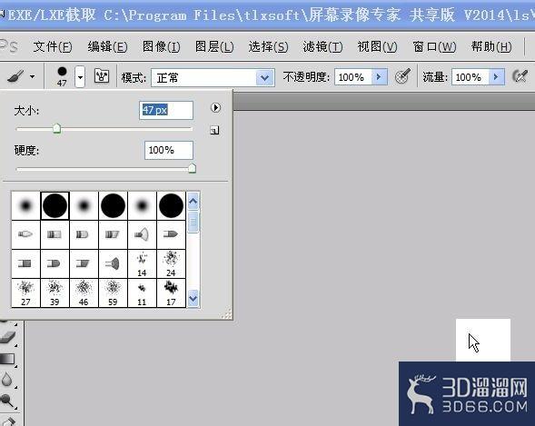Select the chalk brush labeled 17
The width and height of the screenshot is (535, 426).
point(171,293)
